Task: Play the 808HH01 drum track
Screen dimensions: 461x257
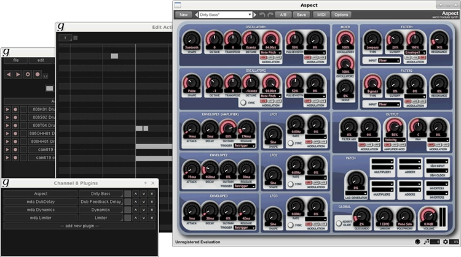Action: [x=7, y=142]
